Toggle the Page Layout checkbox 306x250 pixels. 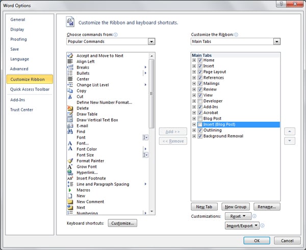tap(200, 72)
